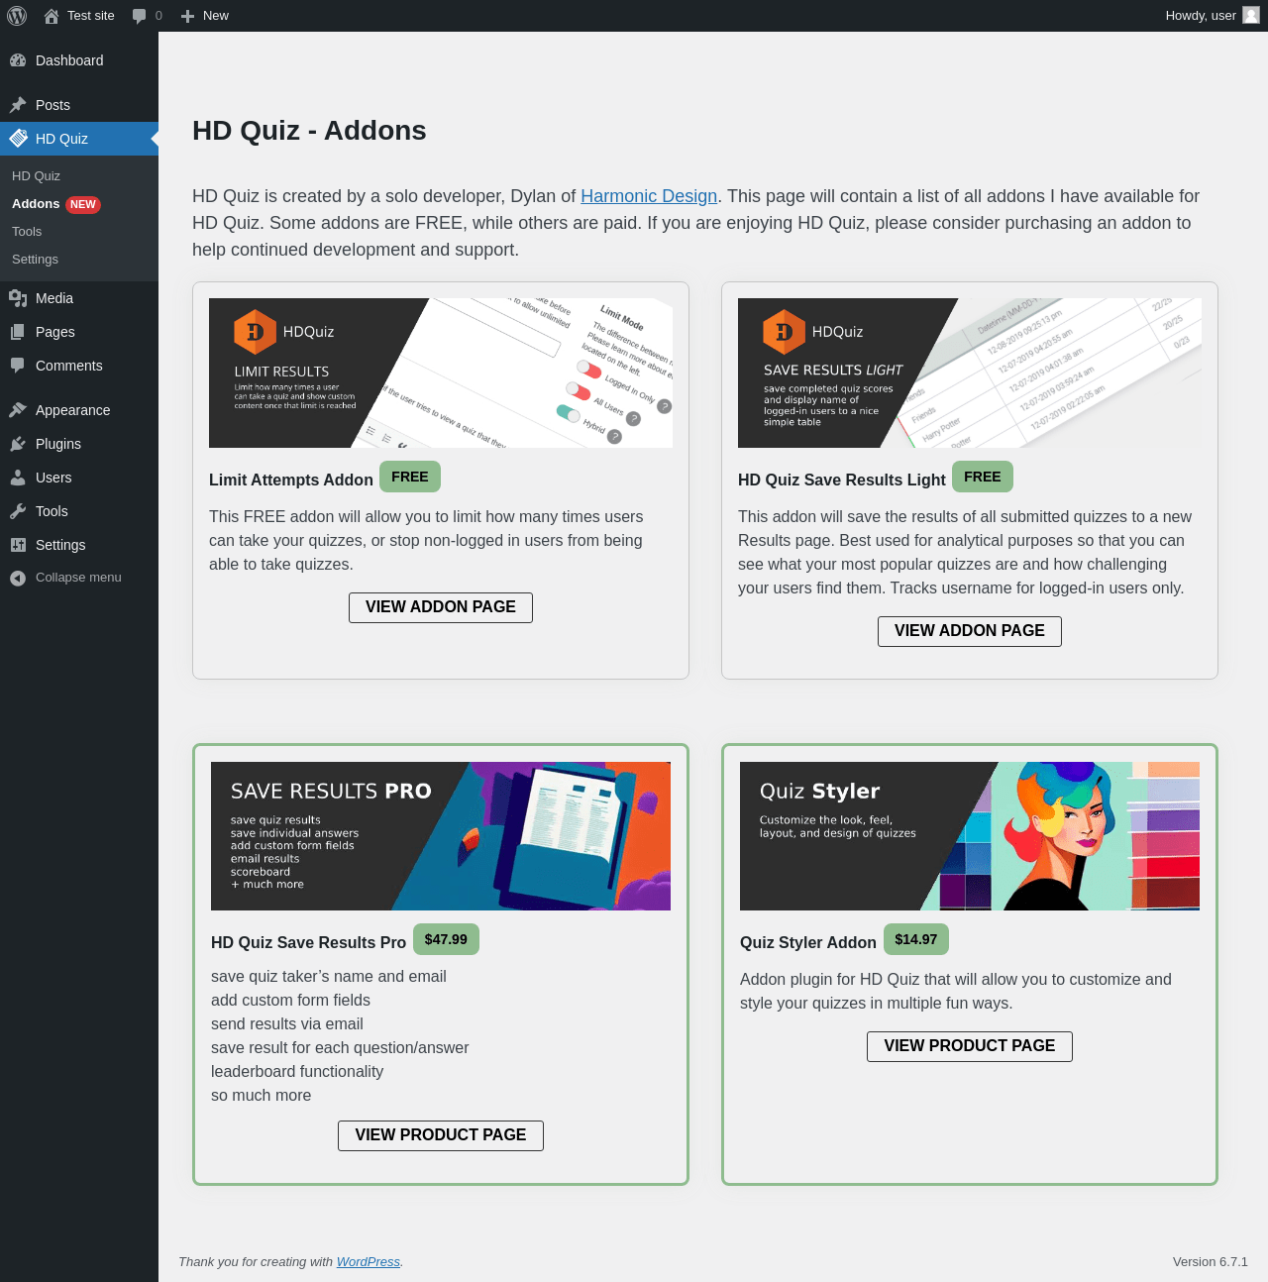
Task: Click the Posts pushpin icon
Action: tap(18, 105)
